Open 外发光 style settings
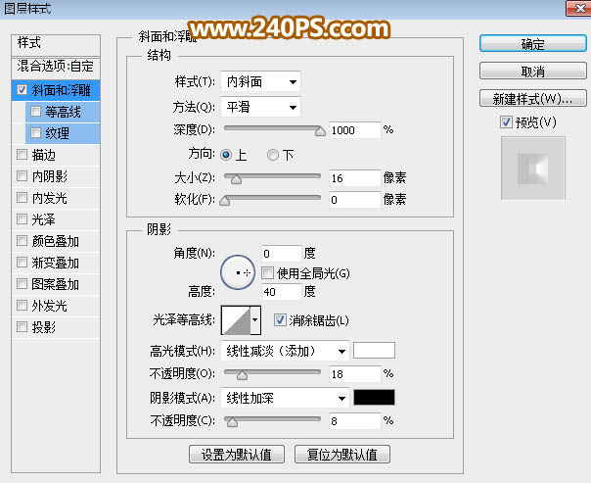Screen dimensions: 591x483 (49, 306)
